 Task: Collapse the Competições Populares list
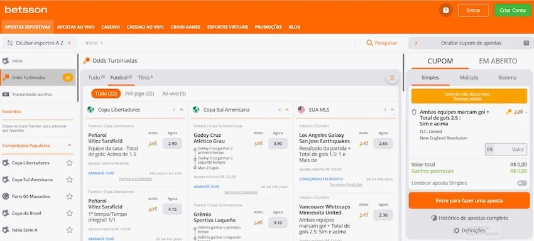click(70, 146)
